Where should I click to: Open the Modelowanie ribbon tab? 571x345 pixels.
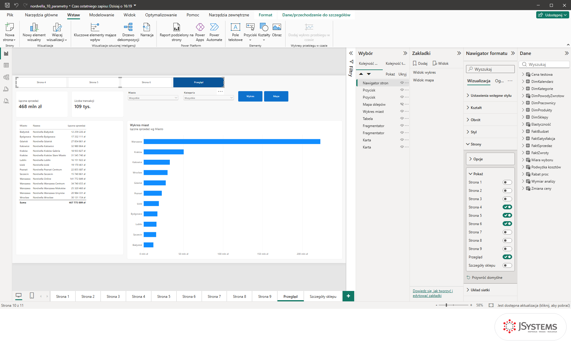[x=101, y=15]
